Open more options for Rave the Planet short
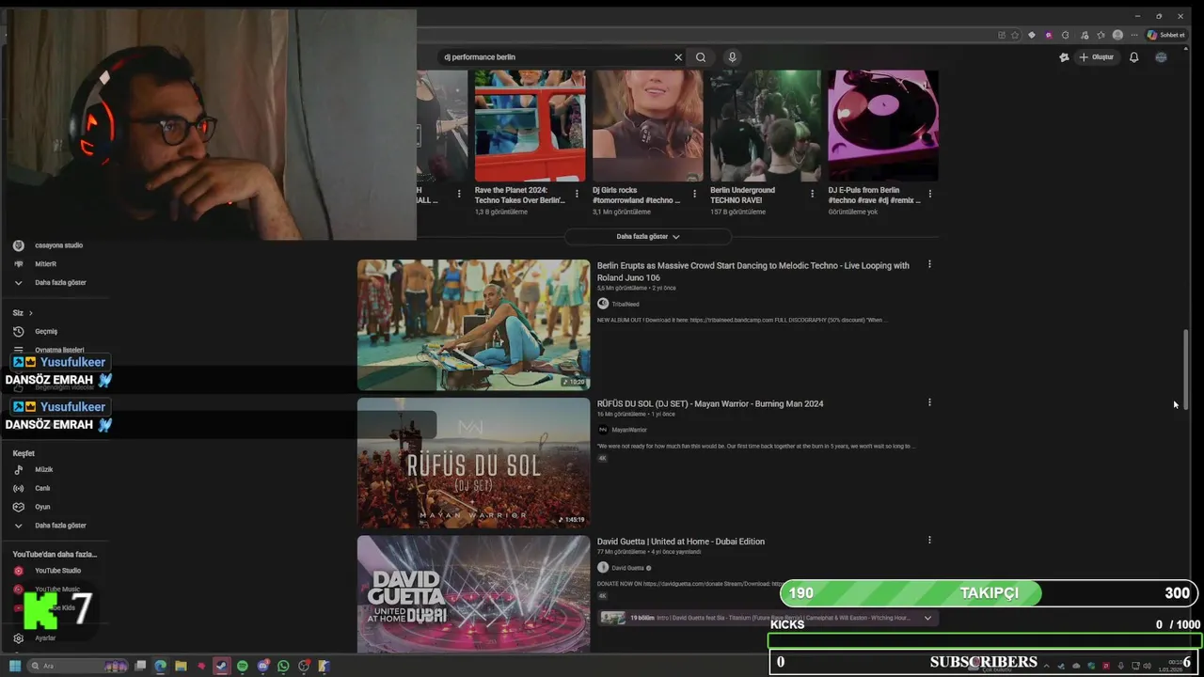The image size is (1204, 677). click(577, 194)
